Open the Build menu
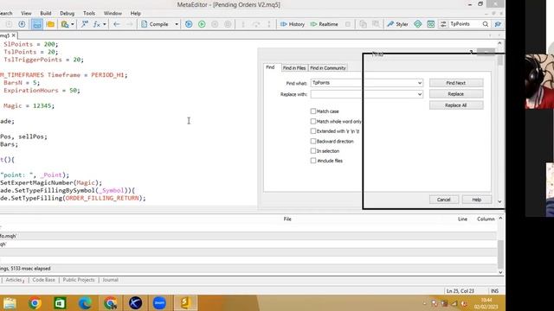The height and width of the screenshot is (311, 554). pyautogui.click(x=46, y=14)
